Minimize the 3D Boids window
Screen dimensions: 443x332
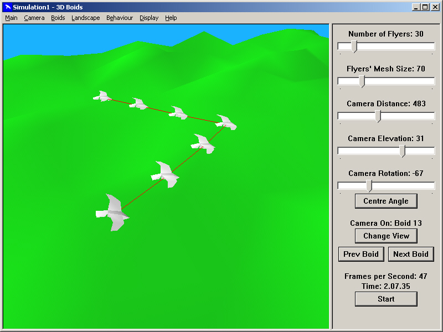tap(415, 7)
